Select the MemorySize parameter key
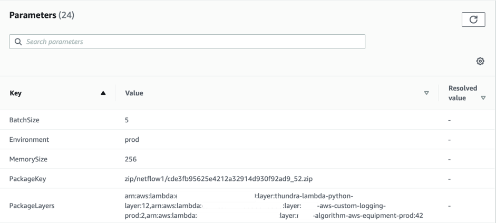The width and height of the screenshot is (496, 223). click(x=28, y=159)
